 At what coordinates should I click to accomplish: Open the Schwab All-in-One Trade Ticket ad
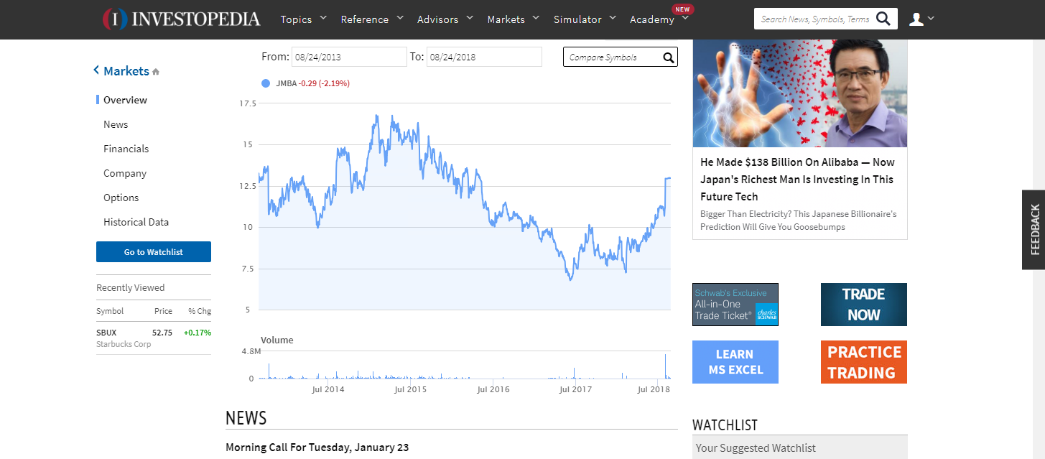click(x=735, y=305)
